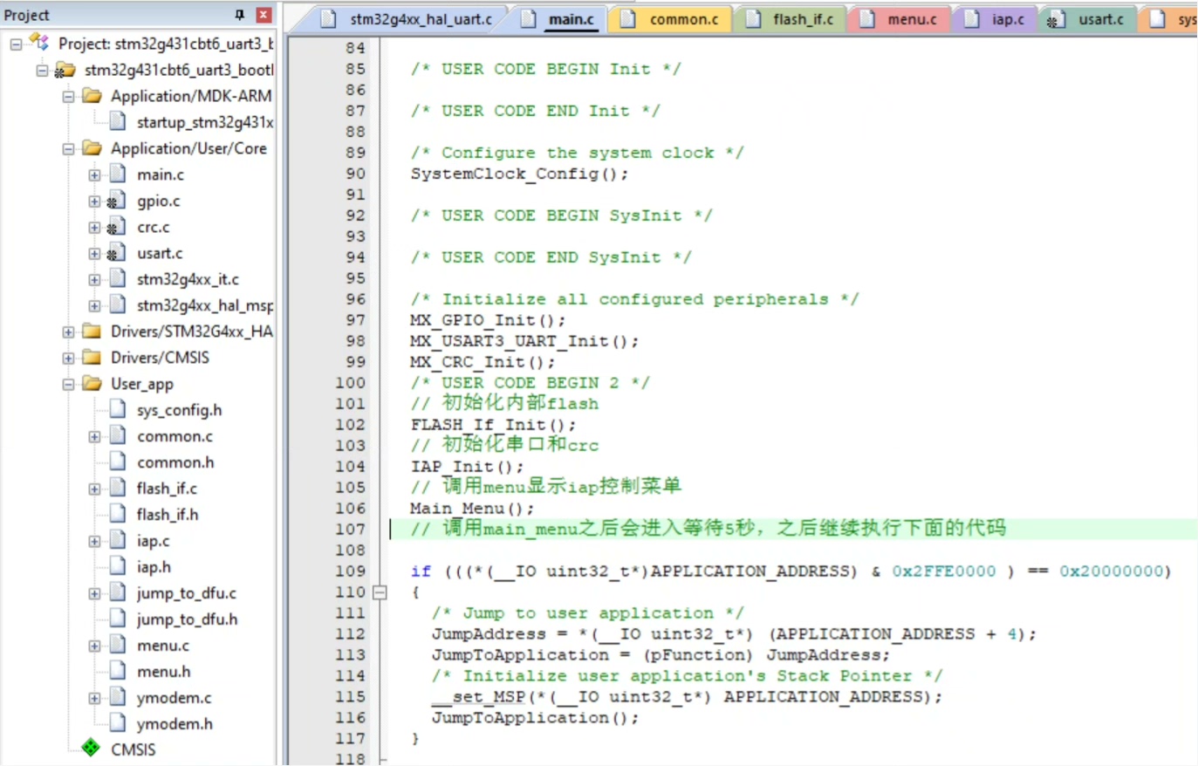
Task: Click the sys_config.h file icon
Action: (x=118, y=409)
